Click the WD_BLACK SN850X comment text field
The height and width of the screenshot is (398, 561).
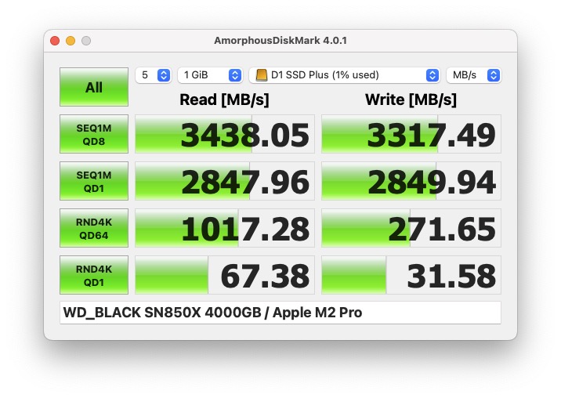tap(280, 313)
